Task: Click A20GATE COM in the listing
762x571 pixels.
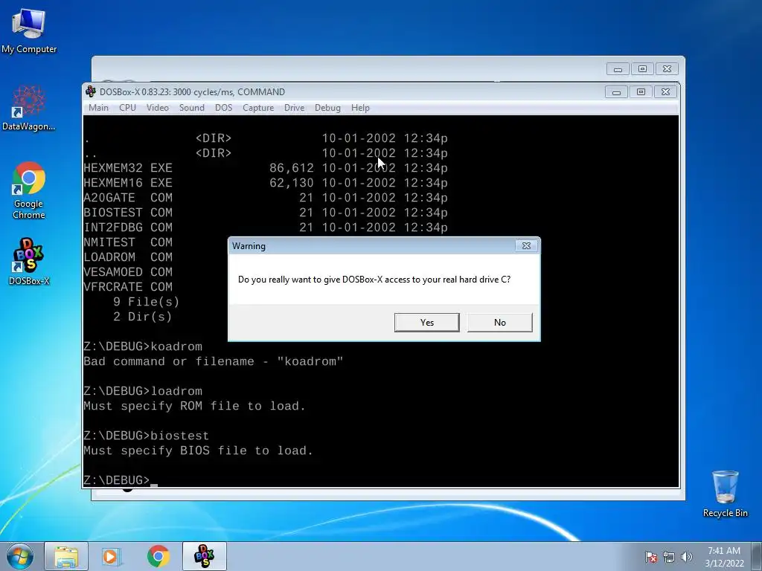Action: (x=128, y=198)
